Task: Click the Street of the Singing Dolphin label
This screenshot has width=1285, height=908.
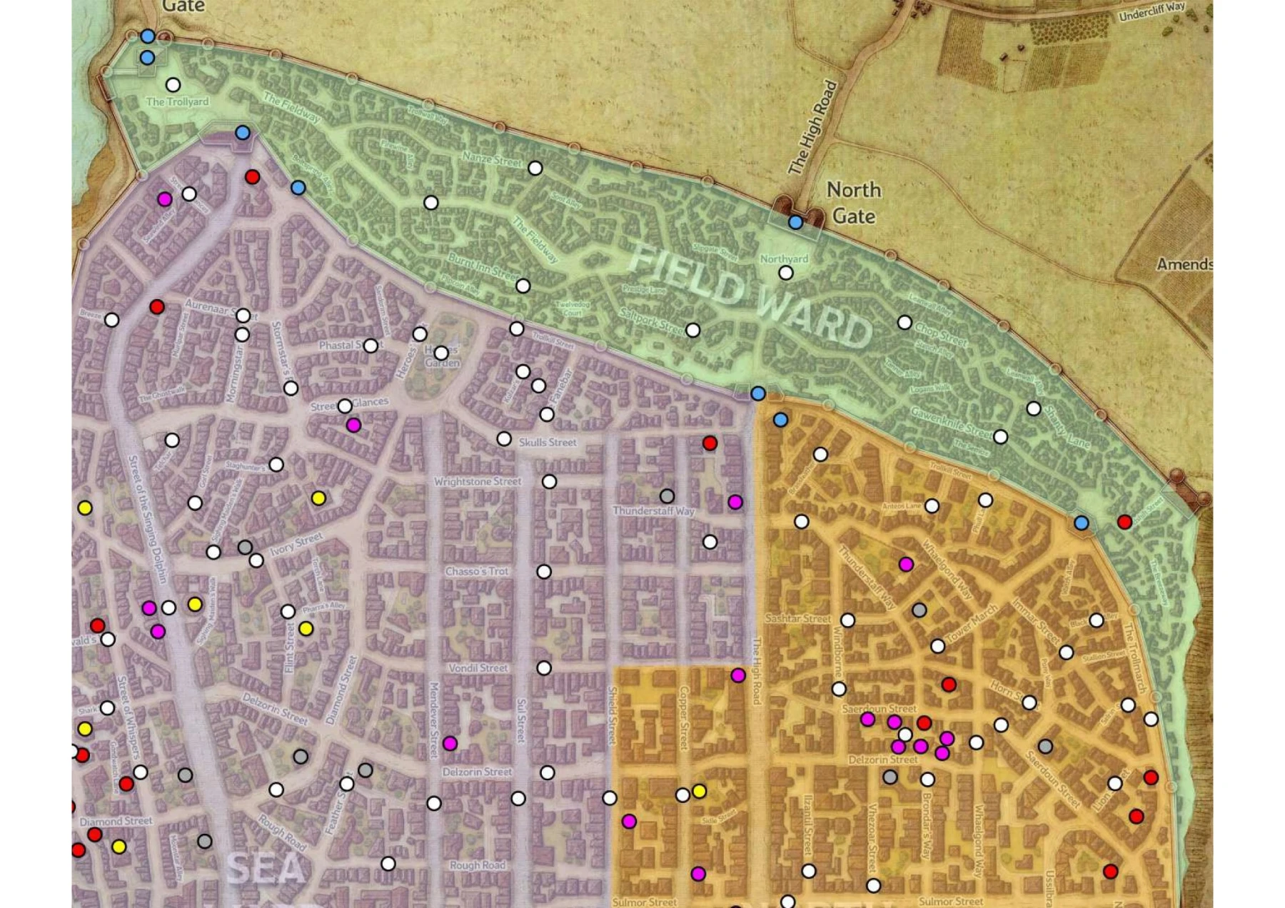Action: [x=147, y=519]
